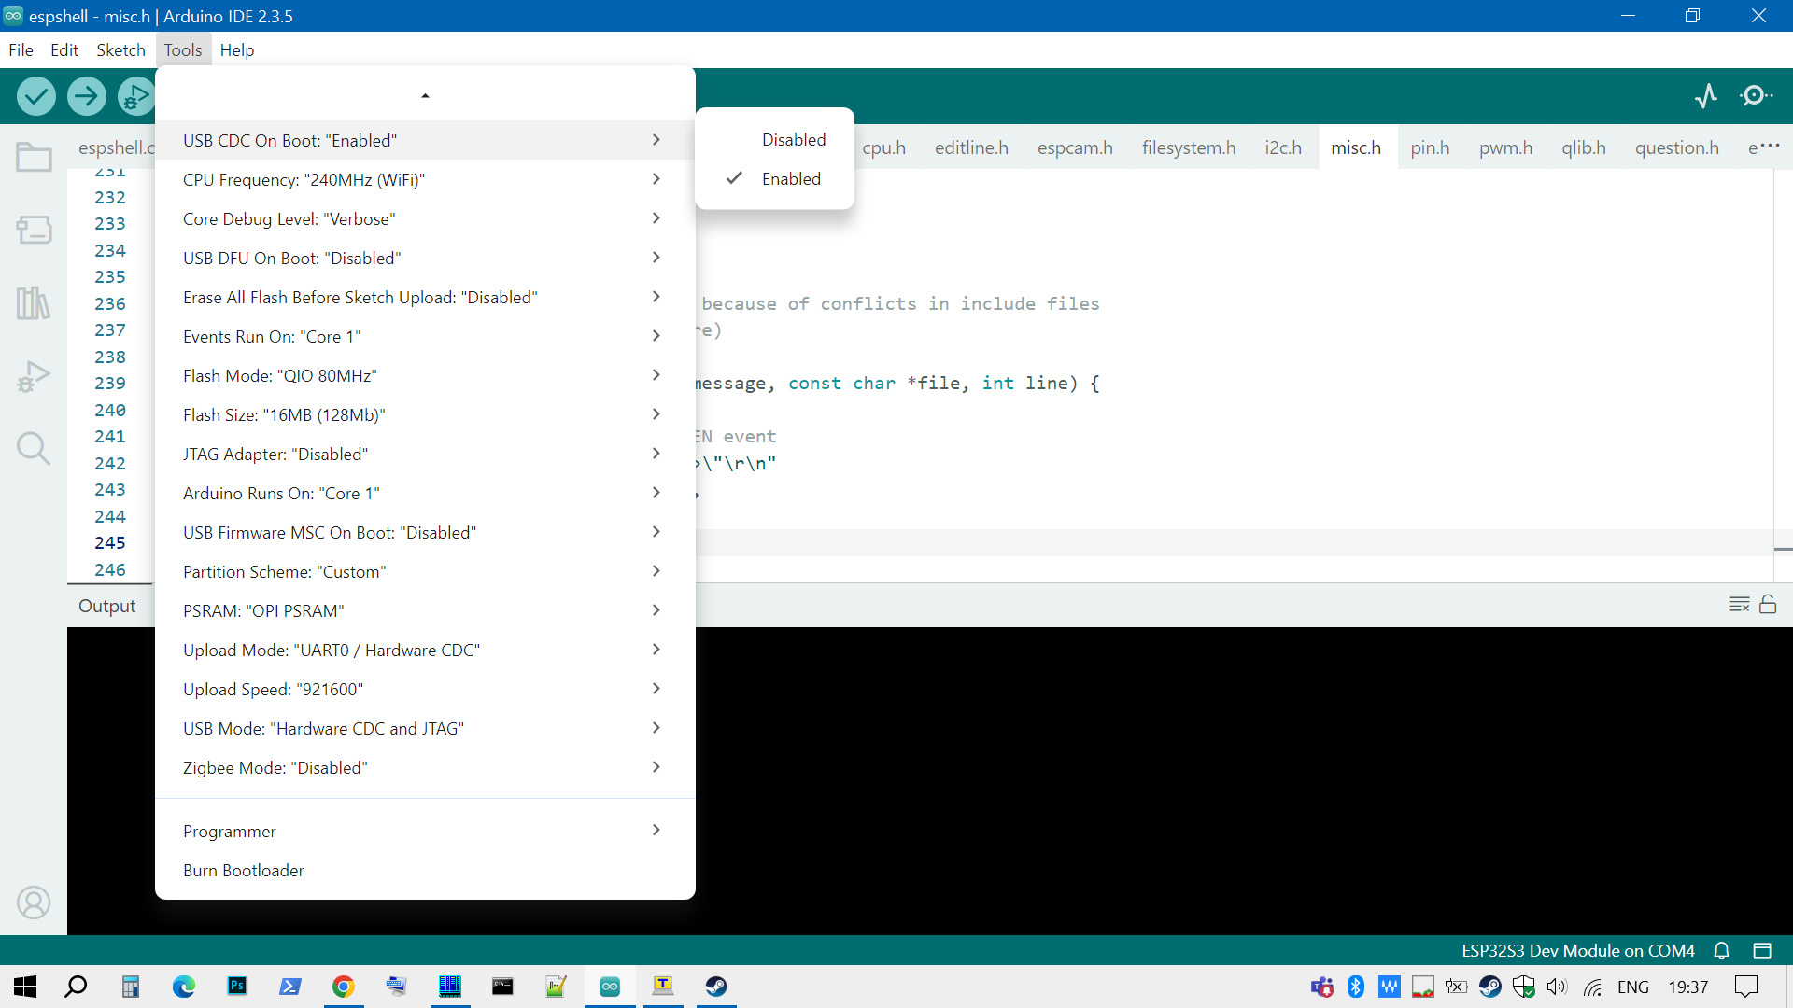Toggle the output scroll lock icon
Screen dimensions: 1793x1008
point(1768,605)
